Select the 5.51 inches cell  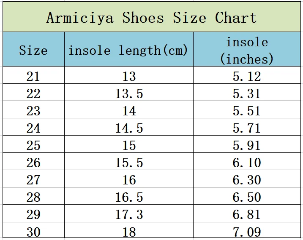(x=247, y=111)
